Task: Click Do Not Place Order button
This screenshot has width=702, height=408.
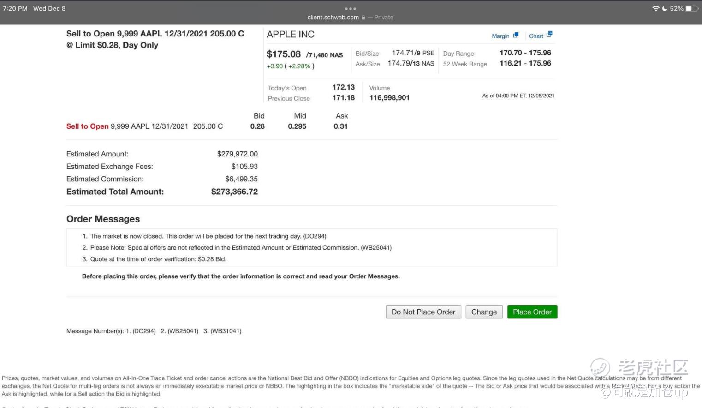Action: pyautogui.click(x=423, y=312)
